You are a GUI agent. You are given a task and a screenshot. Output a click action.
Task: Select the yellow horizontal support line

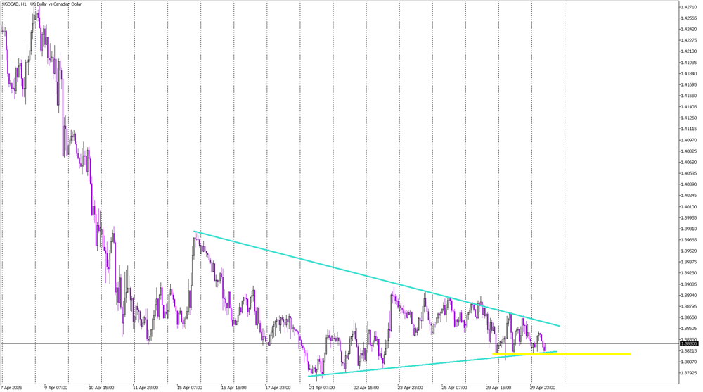coord(561,354)
